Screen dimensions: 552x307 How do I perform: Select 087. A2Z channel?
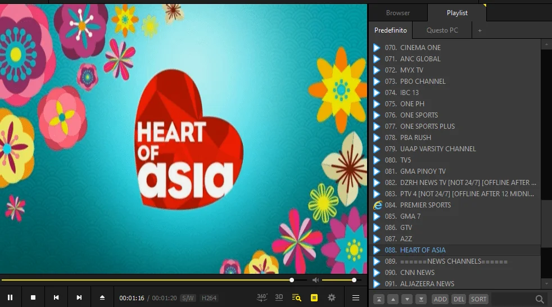pos(455,239)
